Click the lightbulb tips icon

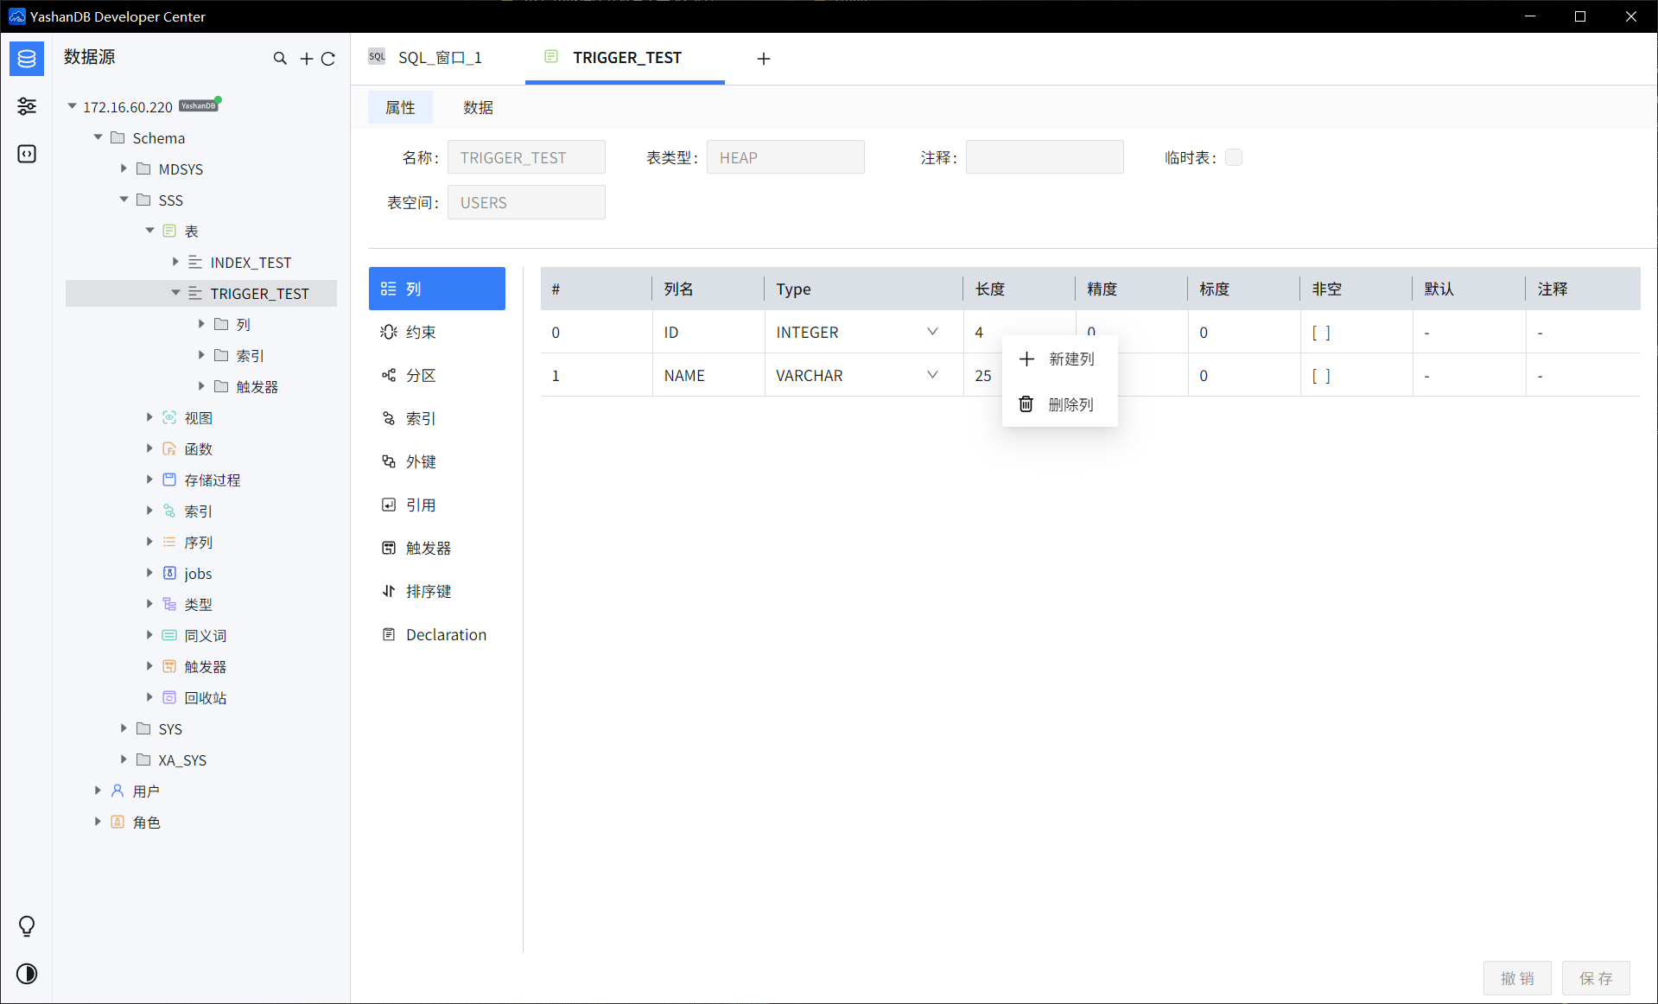tap(27, 926)
